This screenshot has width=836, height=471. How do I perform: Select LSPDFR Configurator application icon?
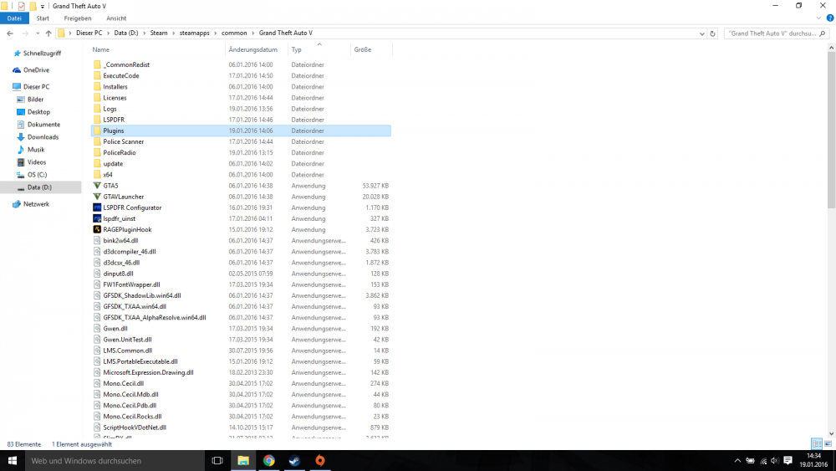(97, 207)
